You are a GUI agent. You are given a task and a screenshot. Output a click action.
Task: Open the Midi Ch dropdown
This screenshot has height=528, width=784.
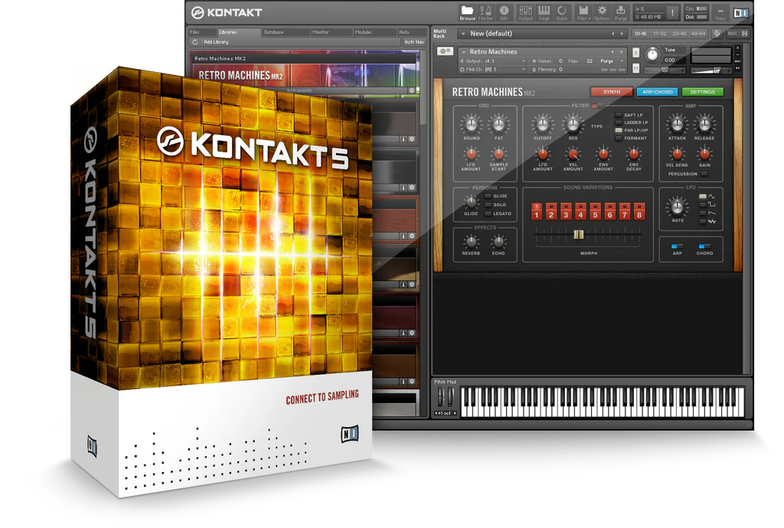(492, 70)
